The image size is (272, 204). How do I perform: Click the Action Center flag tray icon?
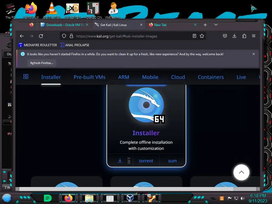[x=229, y=198]
